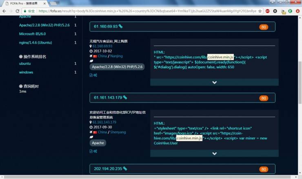Screen dimensions: 302x179
Task: Click gears icon under Apache/2.2.8 result
Action: tap(95, 75)
